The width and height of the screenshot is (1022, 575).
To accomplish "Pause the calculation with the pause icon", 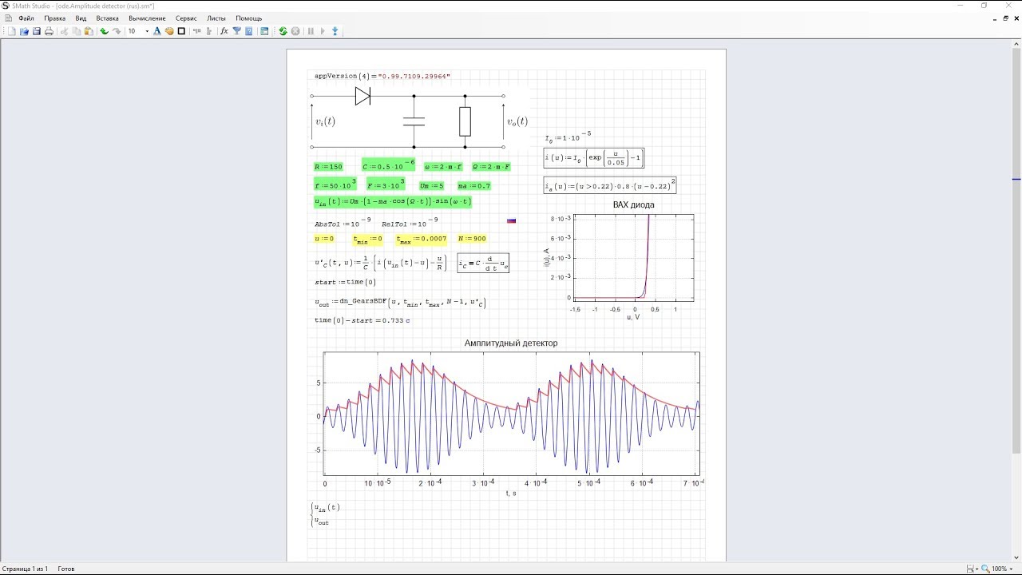I will coord(311,31).
